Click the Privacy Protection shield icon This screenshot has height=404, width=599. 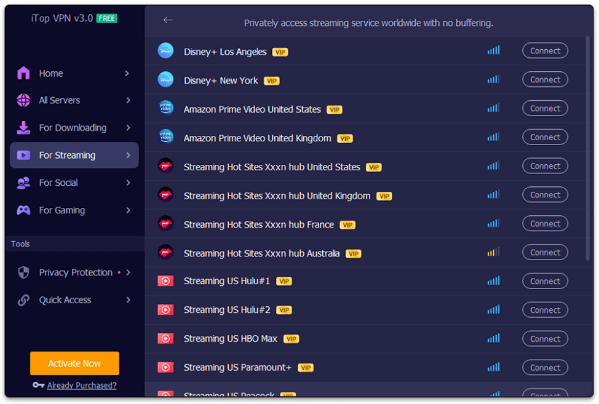click(x=24, y=272)
